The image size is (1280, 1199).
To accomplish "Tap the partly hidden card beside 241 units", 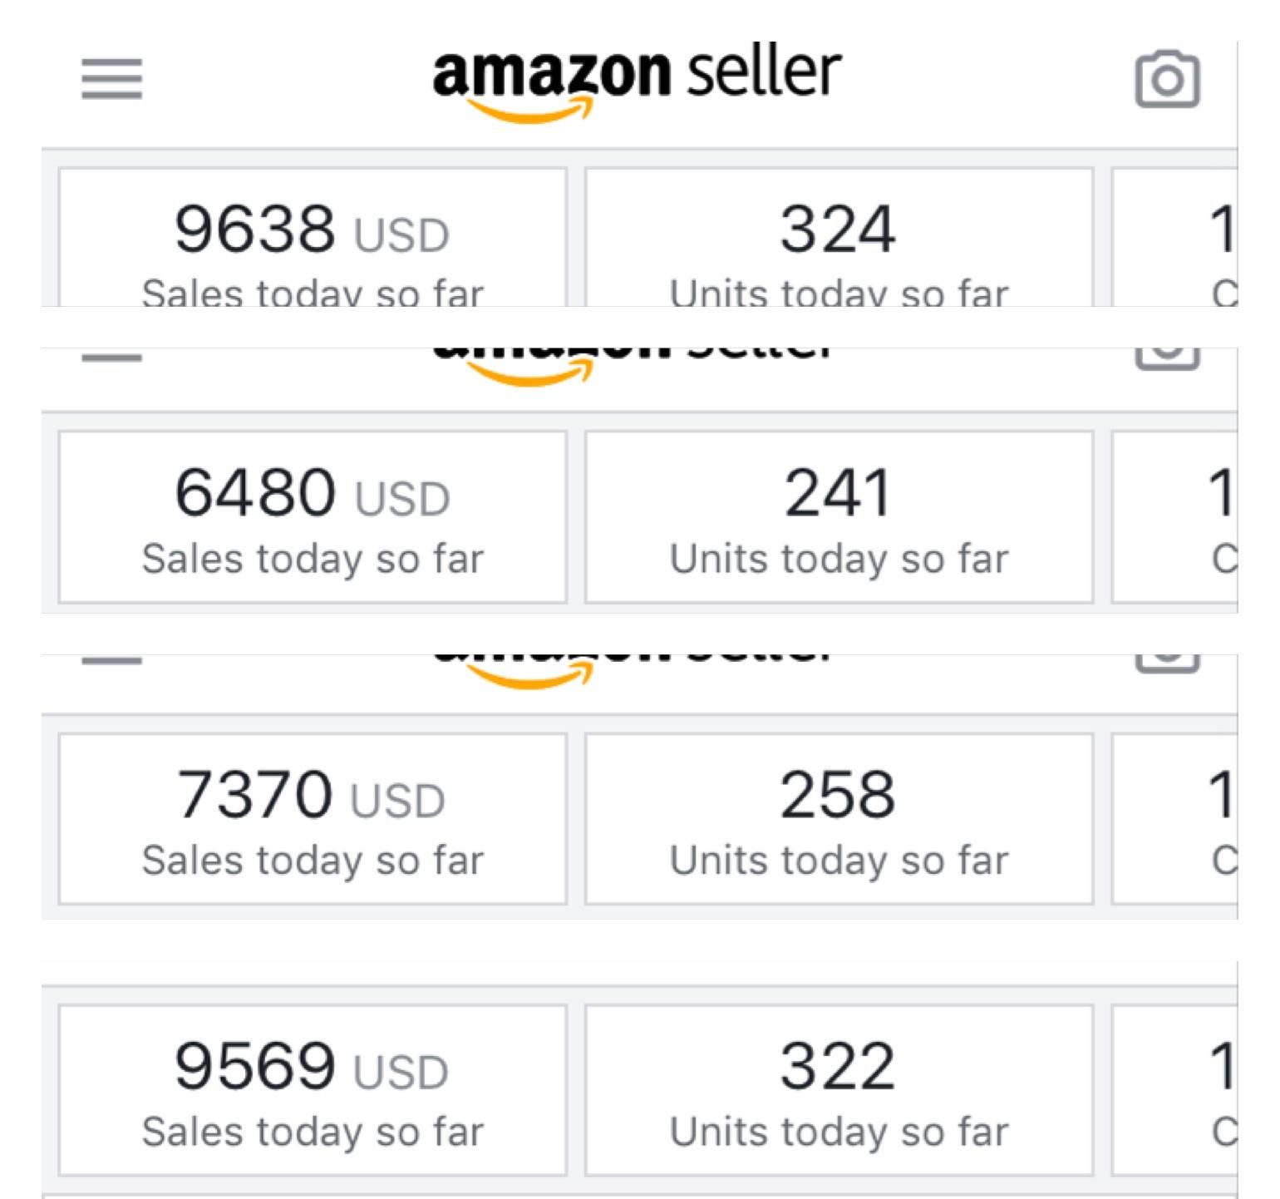I will click(1175, 516).
